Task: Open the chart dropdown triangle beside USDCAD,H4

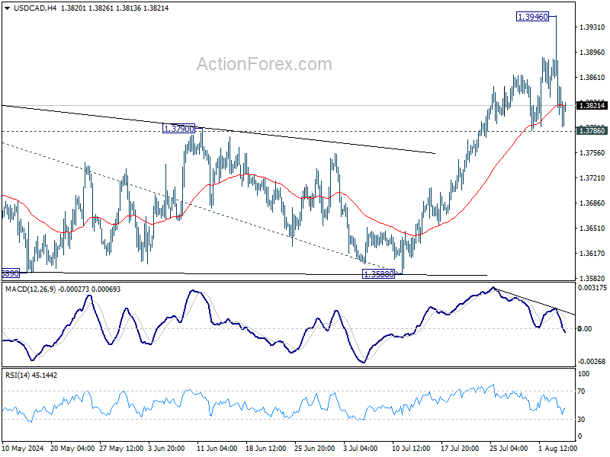Action: point(8,8)
